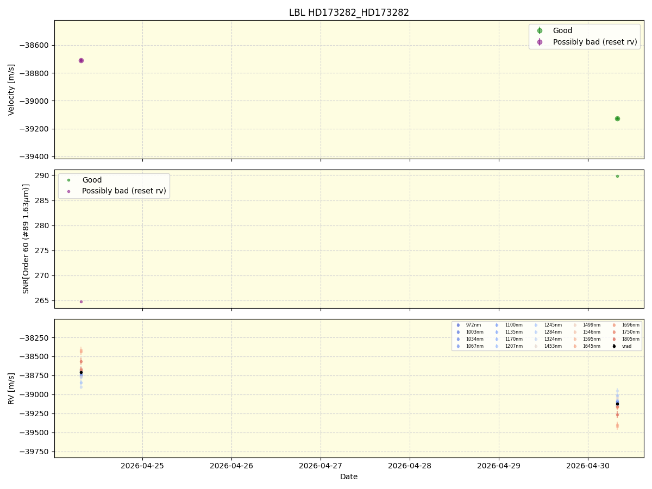Click the 1067nm entry in RV legend
Image resolution: width=652 pixels, height=489 pixels.
[x=474, y=346]
